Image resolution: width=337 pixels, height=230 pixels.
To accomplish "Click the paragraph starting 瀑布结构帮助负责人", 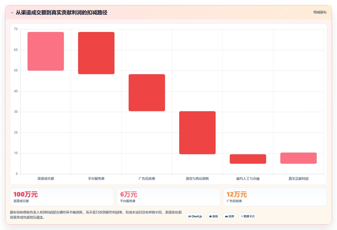I will click(x=96, y=215).
